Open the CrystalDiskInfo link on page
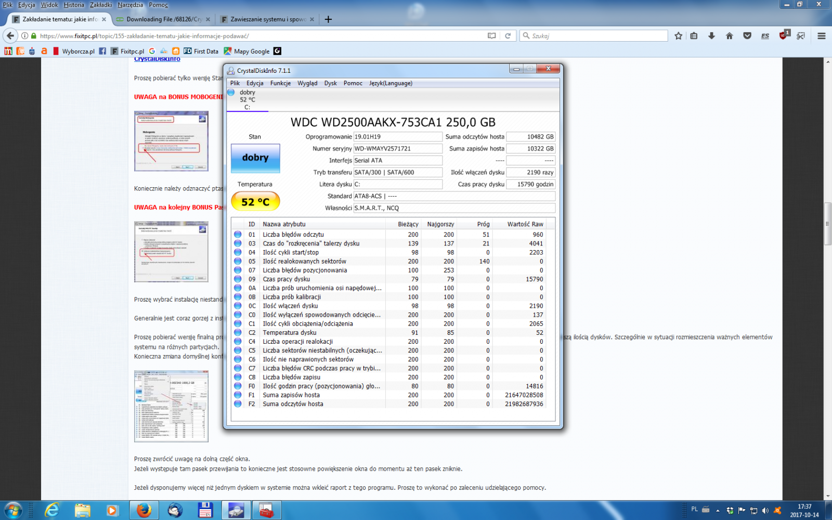The width and height of the screenshot is (832, 520). (x=157, y=59)
